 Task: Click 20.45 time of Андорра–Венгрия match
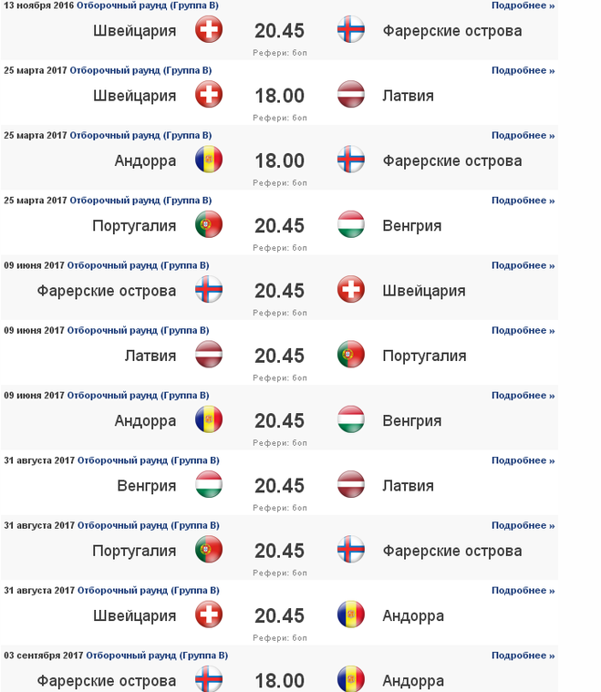click(279, 420)
